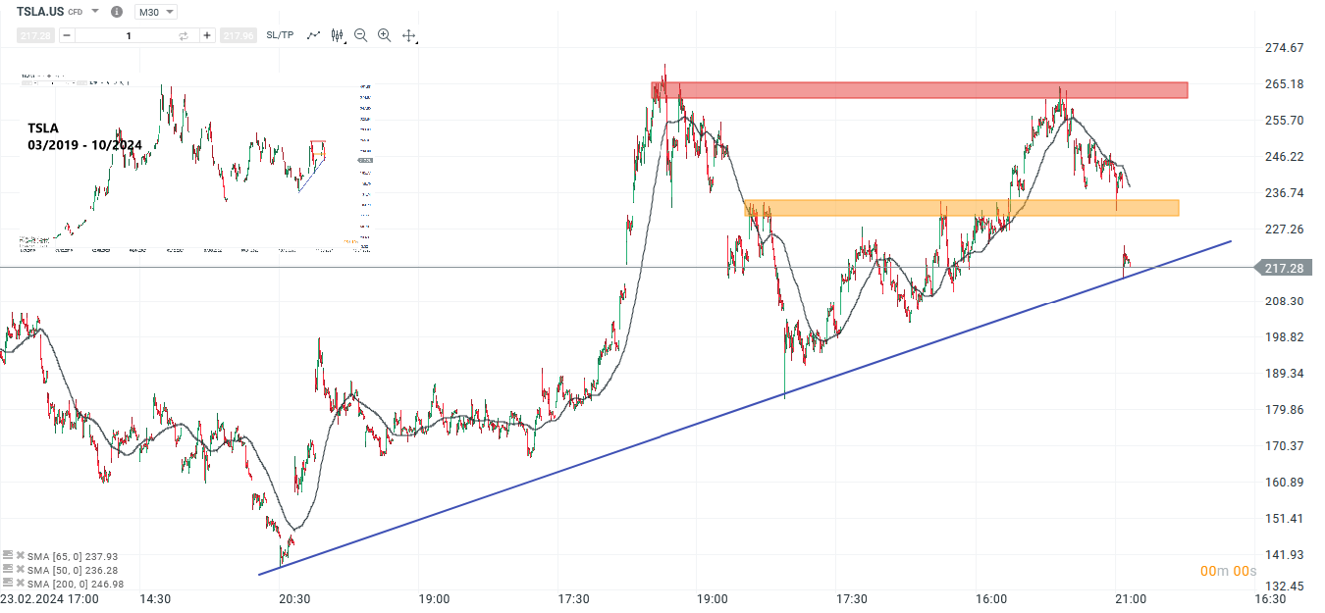Click the 23.02.2024 17:00 date label
Image resolution: width=1325 pixels, height=613 pixels.
[x=49, y=598]
